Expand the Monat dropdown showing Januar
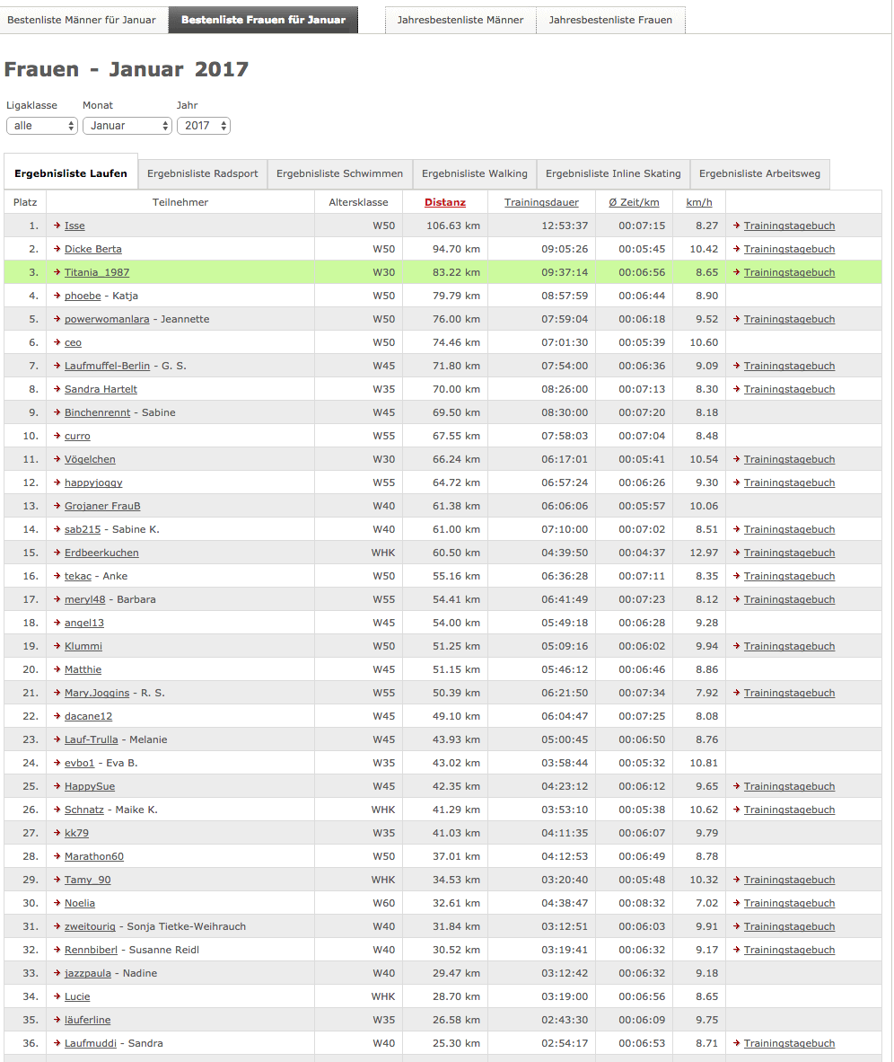 pos(127,126)
